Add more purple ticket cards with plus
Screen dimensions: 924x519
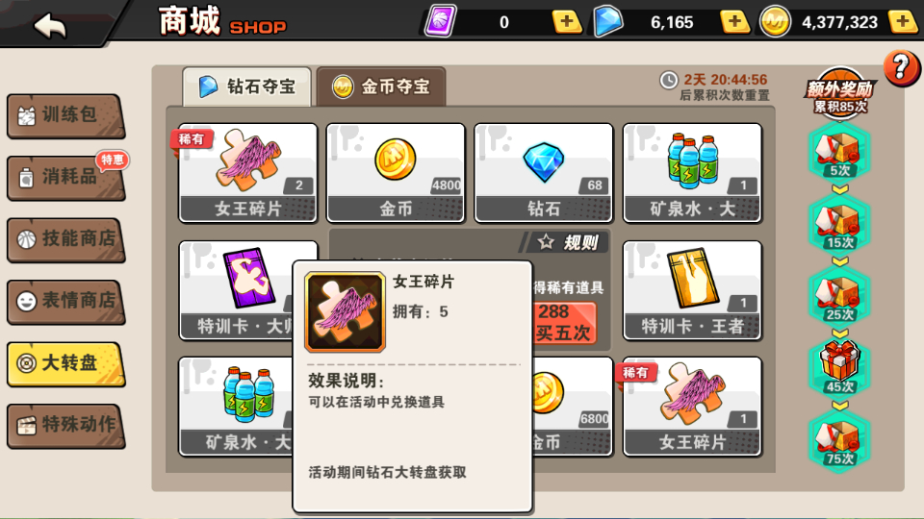tap(566, 22)
